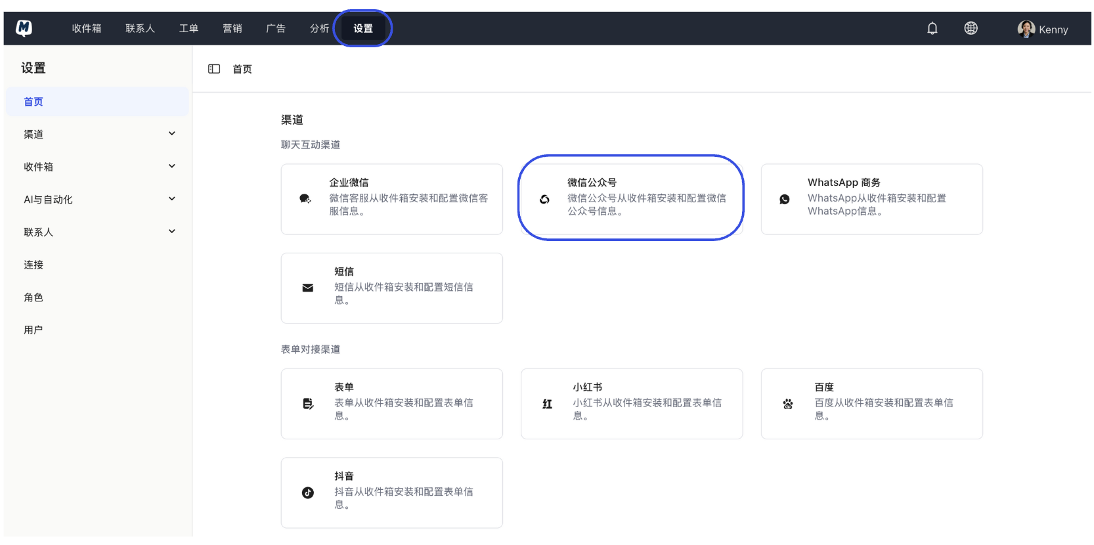Open the 表单 channel card
Viewport: 1094px width, 545px height.
click(392, 404)
